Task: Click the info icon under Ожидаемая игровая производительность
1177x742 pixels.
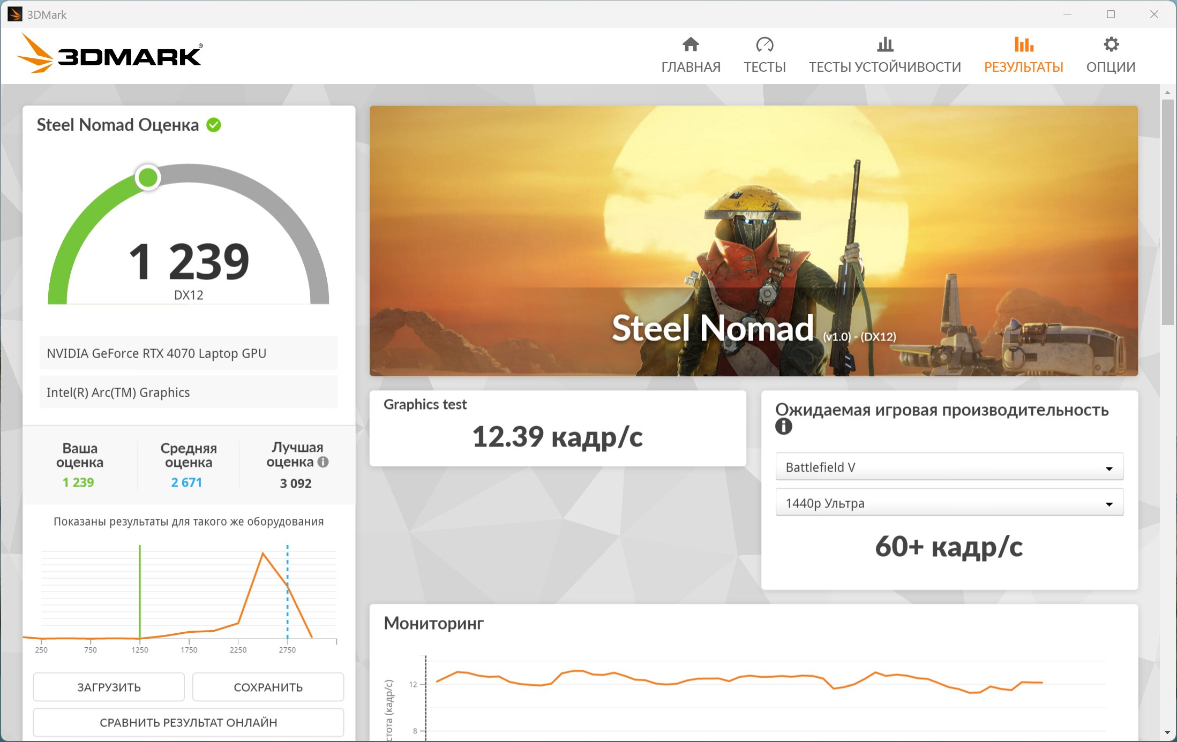Action: (783, 427)
